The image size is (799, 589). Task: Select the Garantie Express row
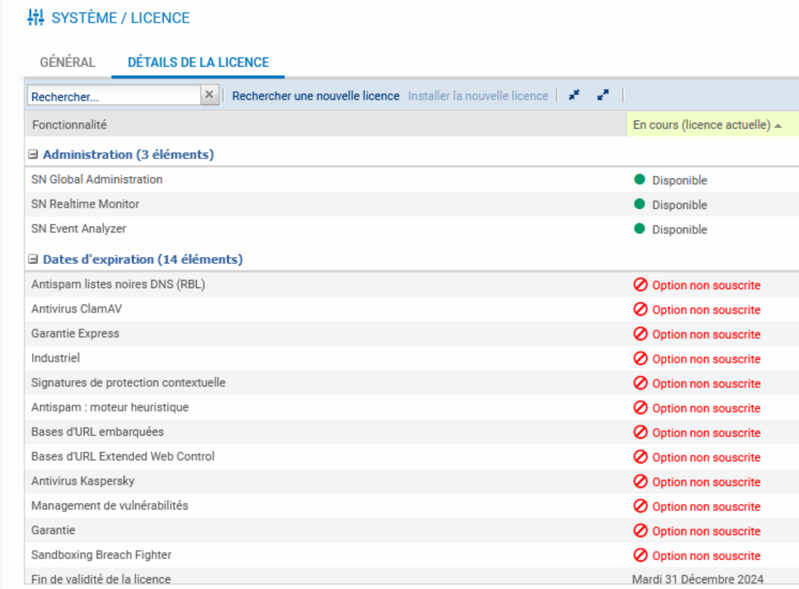[x=75, y=334]
